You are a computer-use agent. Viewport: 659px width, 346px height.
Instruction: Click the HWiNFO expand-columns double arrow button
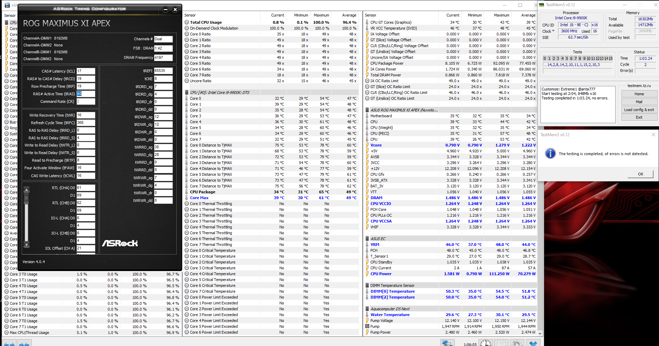(x=9, y=343)
